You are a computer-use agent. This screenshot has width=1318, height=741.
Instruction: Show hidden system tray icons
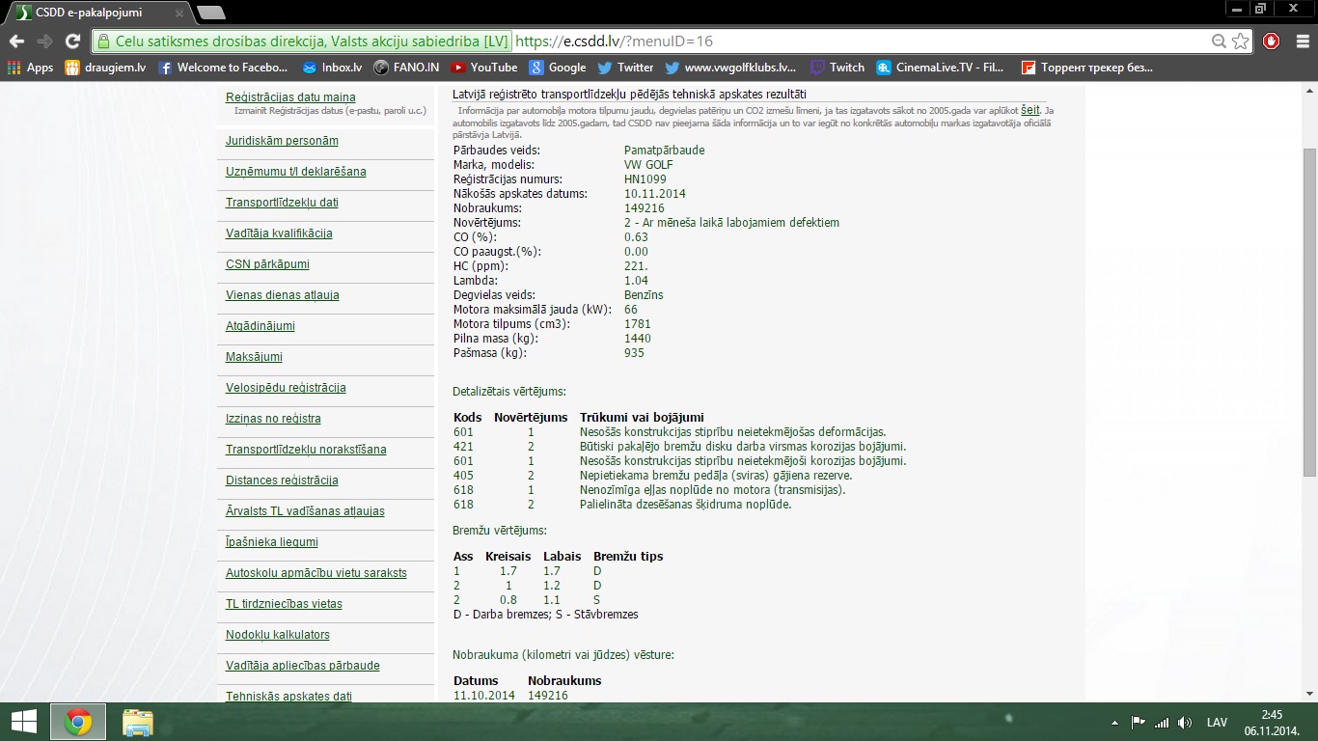(1115, 723)
